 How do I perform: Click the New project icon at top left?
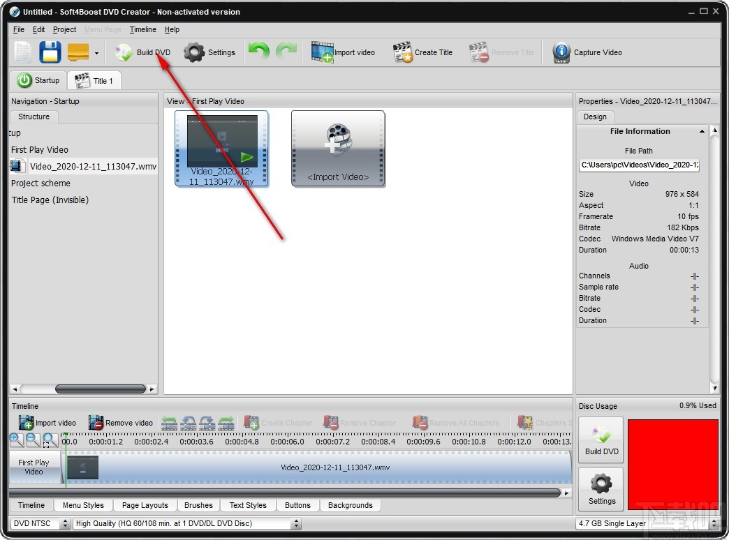[22, 52]
